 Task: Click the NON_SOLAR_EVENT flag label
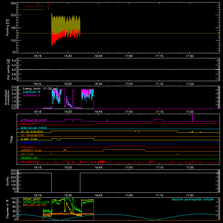coord(34,128)
